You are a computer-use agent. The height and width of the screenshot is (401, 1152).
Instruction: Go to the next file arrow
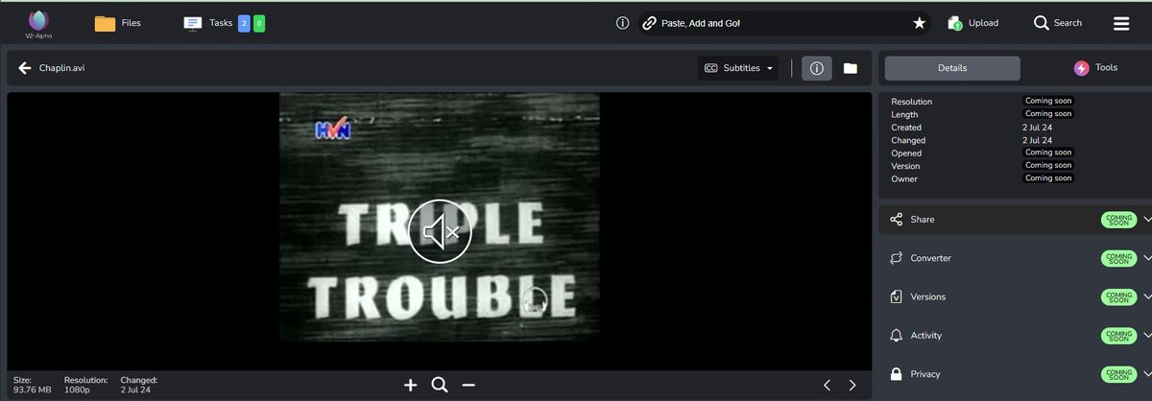coord(852,385)
